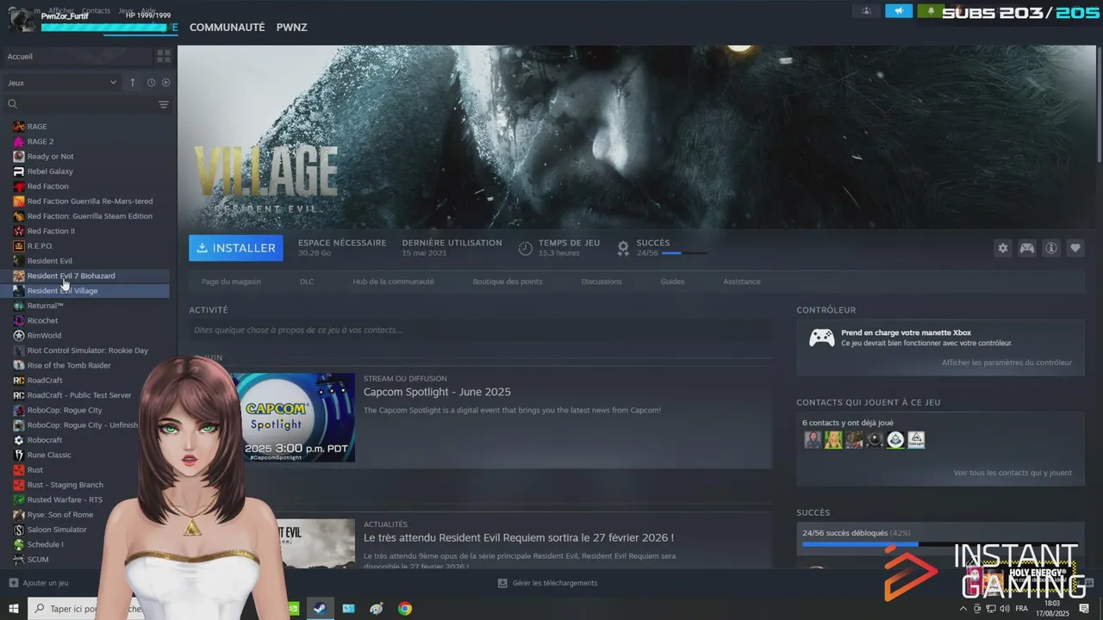Select Ready or Not in library
The width and height of the screenshot is (1103, 620).
click(x=86, y=157)
